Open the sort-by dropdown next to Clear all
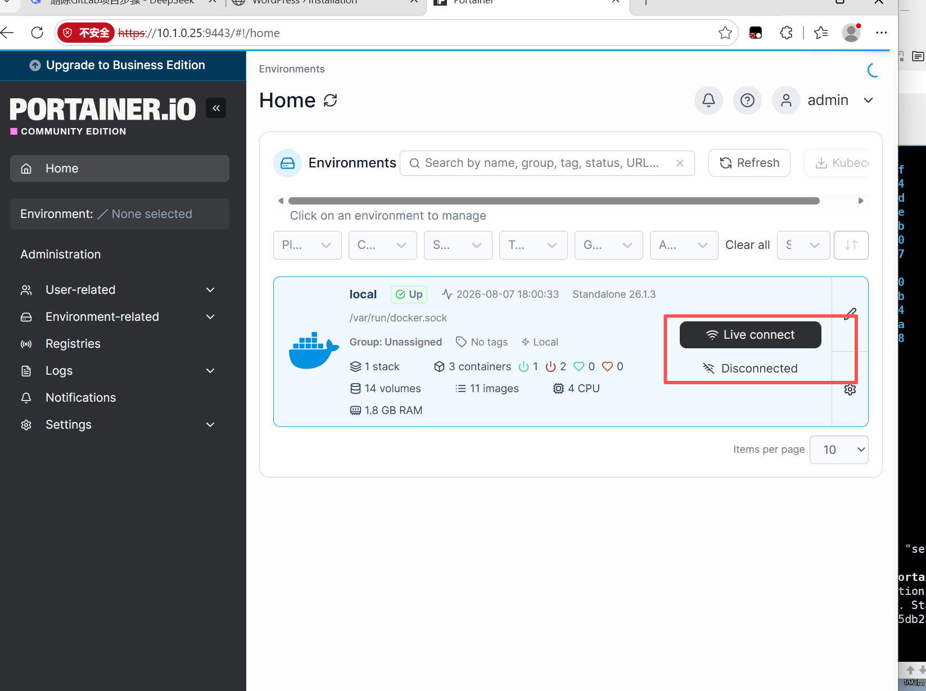 pyautogui.click(x=803, y=245)
